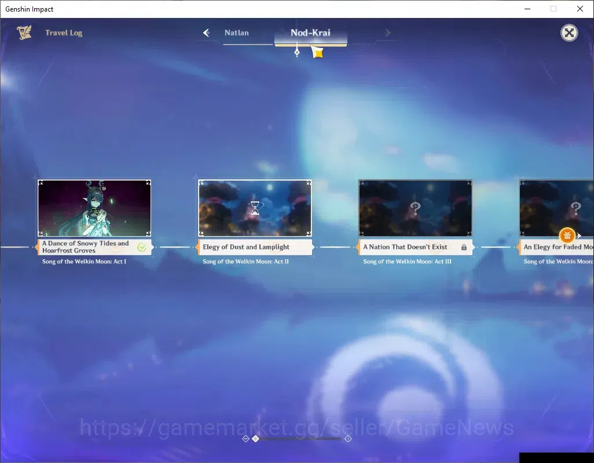The image size is (594, 463).
Task: Open An Elegy for Faded Moon thumbnail
Action: [x=556, y=208]
